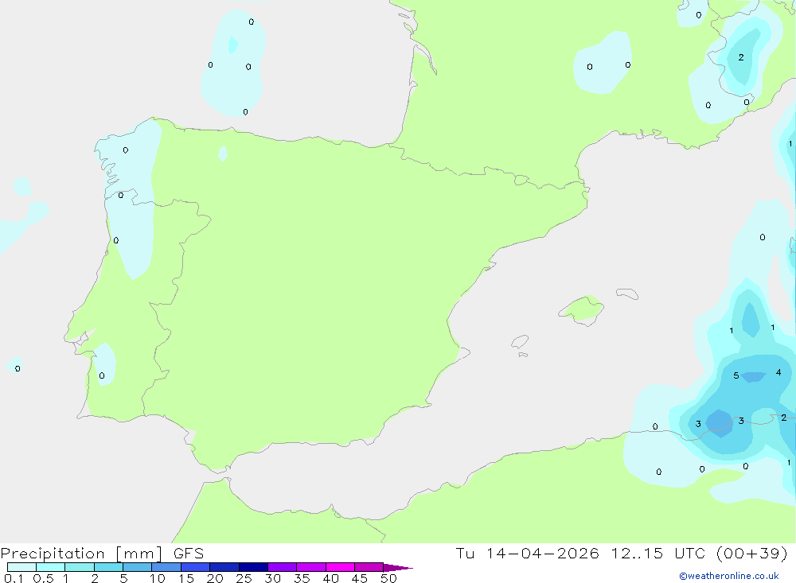Pick the 2–5 mm legend color swatch
796x583 pixels.
[108, 567]
